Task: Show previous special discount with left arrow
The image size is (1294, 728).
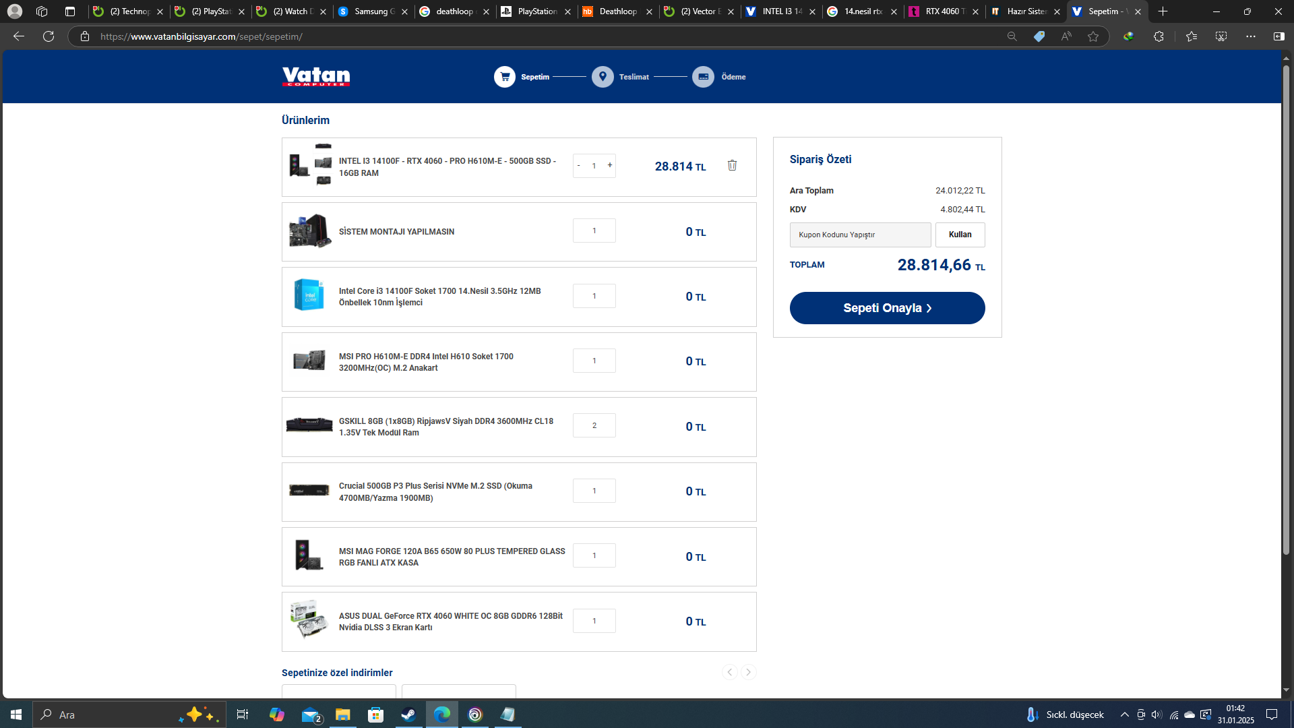Action: (729, 672)
